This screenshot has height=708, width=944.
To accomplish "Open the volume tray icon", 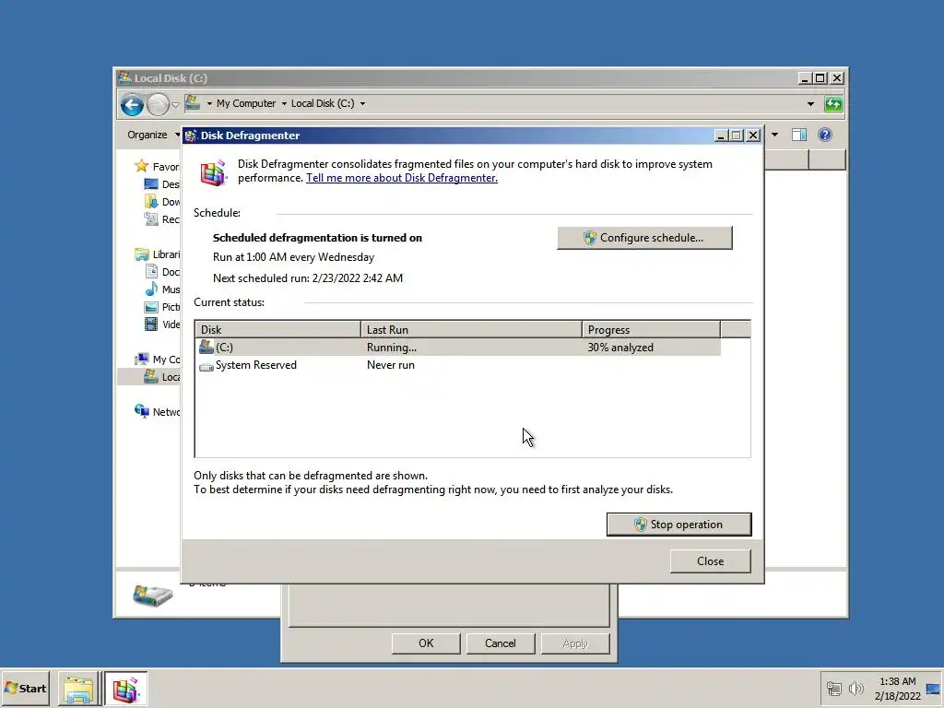I will pyautogui.click(x=855, y=688).
